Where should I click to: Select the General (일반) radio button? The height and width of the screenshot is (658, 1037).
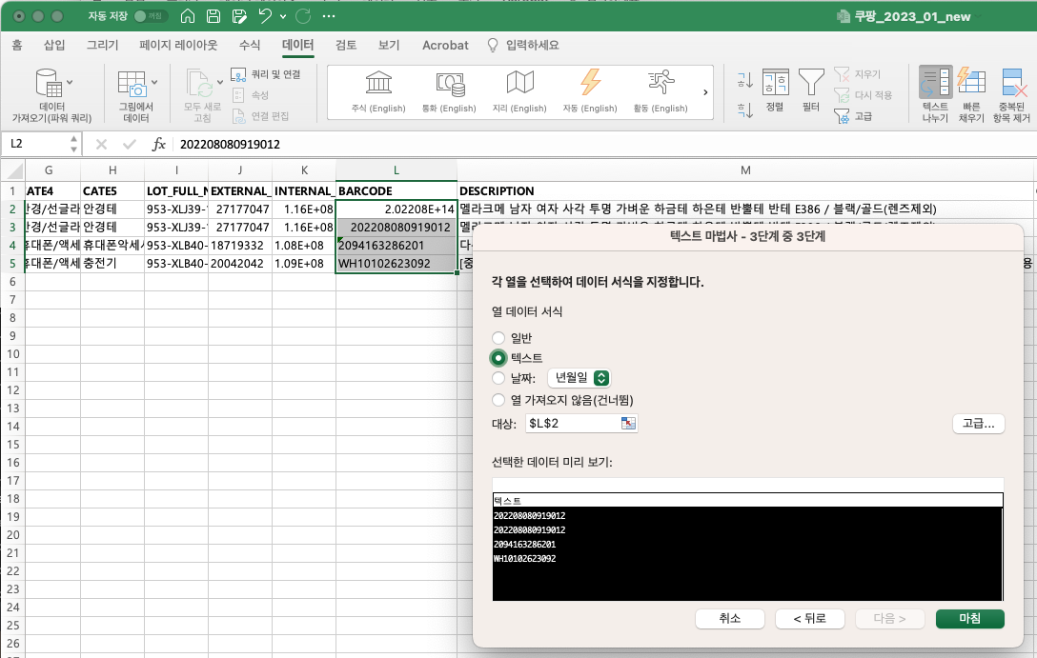coord(498,338)
